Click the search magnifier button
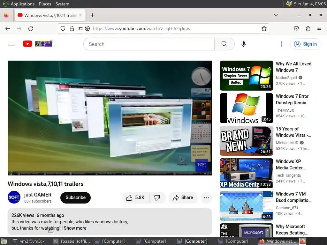The height and width of the screenshot is (245, 327). click(x=224, y=44)
